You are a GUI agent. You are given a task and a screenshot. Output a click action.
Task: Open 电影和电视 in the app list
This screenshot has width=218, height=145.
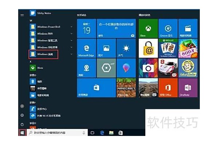[x=39, y=95]
